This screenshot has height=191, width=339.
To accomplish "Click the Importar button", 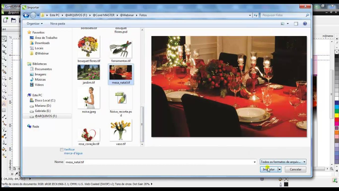I will click(269, 169).
